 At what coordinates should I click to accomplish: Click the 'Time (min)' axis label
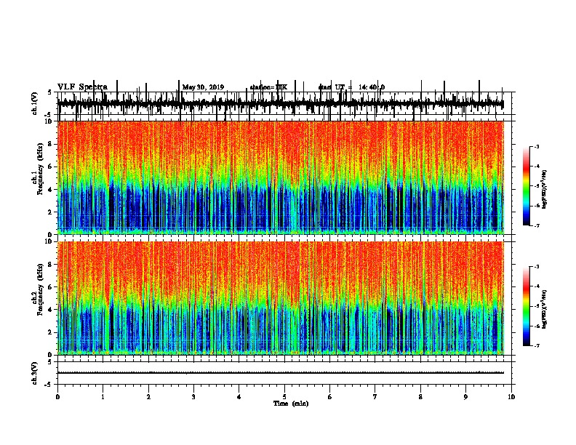(291, 404)
